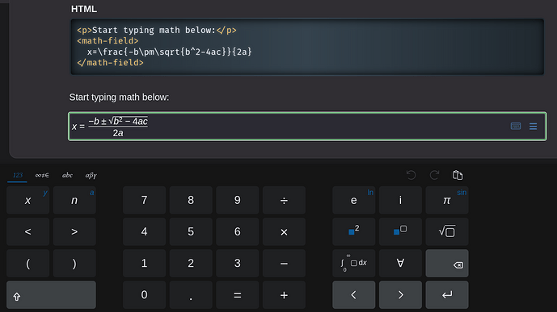
Task: Open the abc alphabetic keyboard tab
Action: [67, 175]
